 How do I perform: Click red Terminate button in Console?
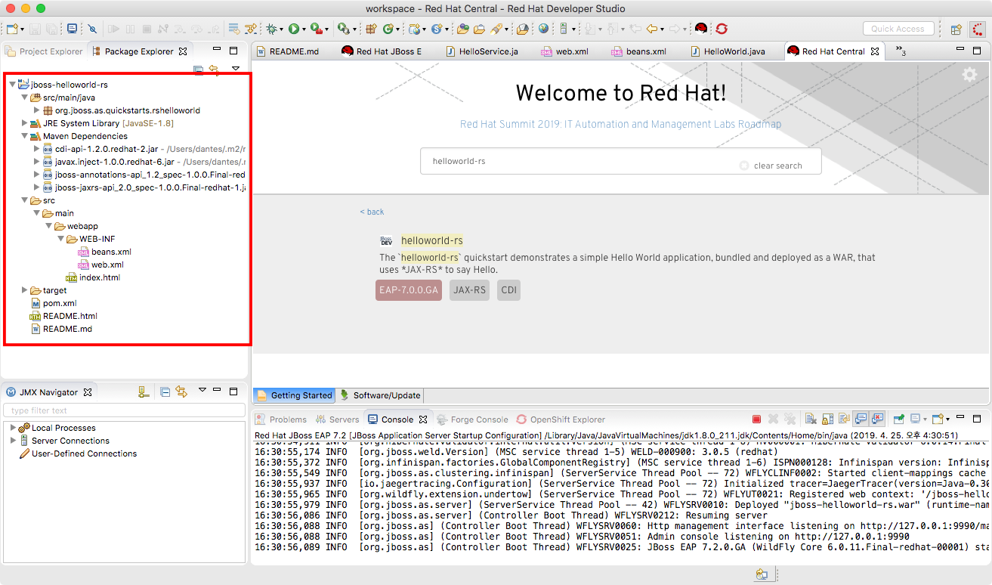coord(756,419)
